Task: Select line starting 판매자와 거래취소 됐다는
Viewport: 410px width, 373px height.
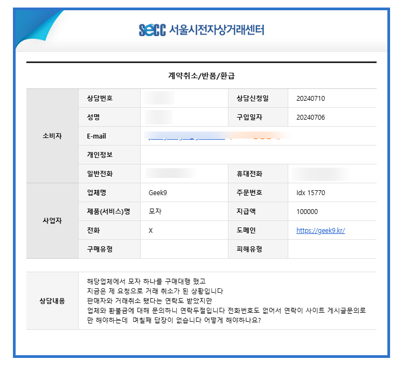Action: [x=149, y=301]
